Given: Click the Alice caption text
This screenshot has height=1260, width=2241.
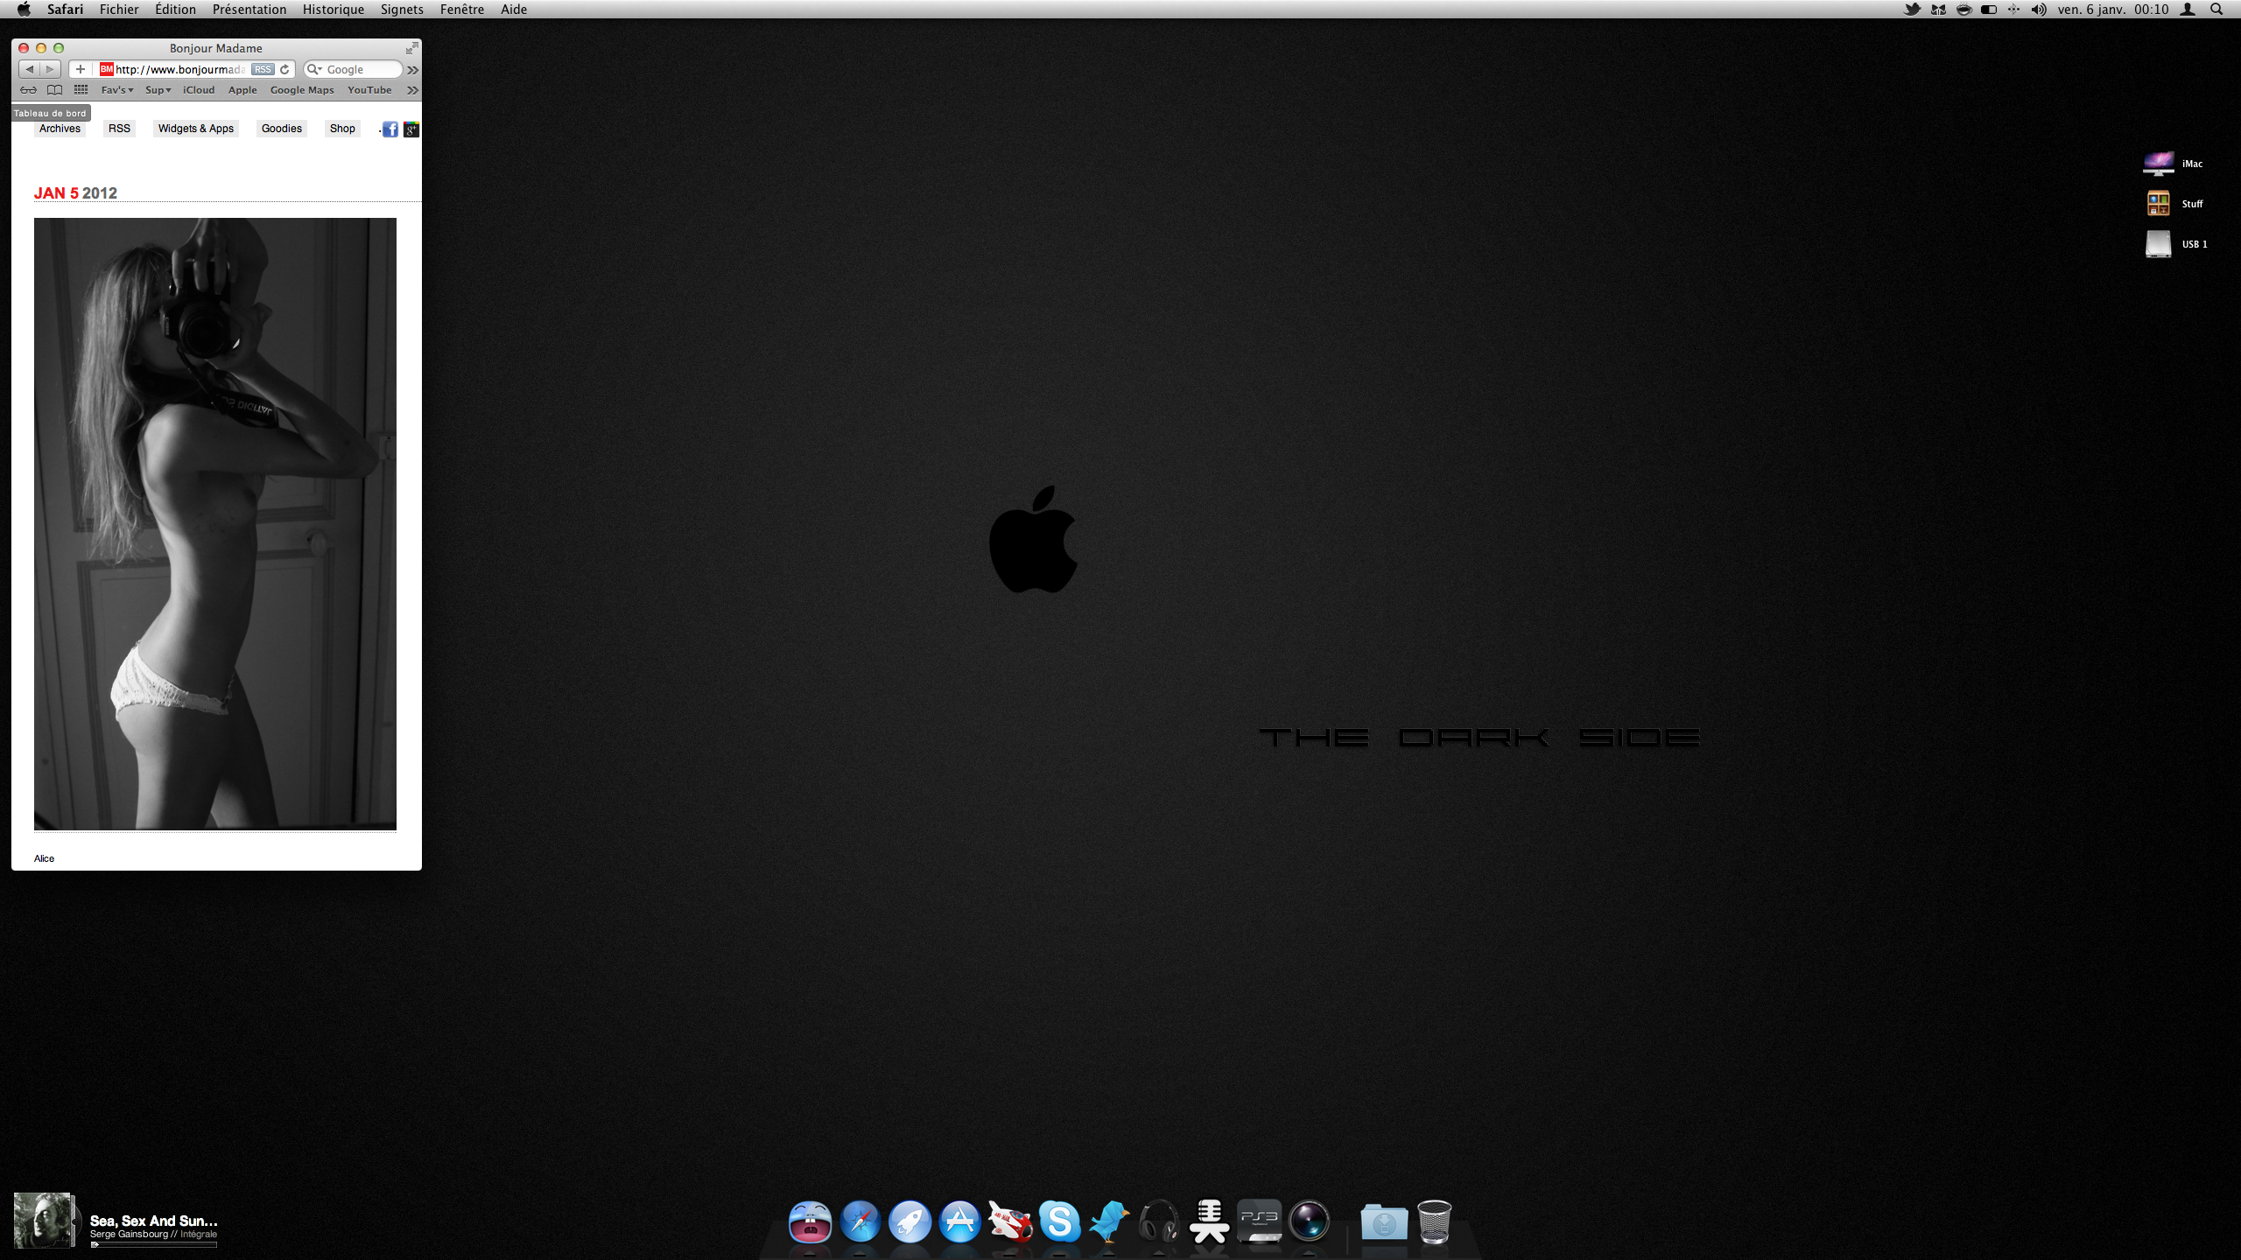Looking at the screenshot, I should click(44, 858).
